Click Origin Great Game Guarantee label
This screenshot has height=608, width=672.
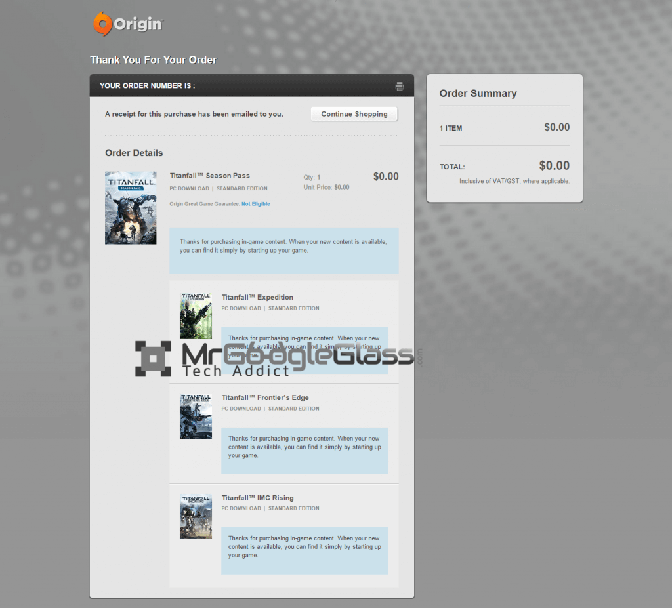pyautogui.click(x=205, y=204)
